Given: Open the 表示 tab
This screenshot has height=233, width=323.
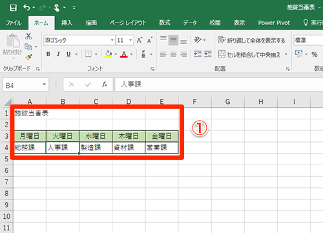Looking at the screenshot, I should [x=240, y=23].
